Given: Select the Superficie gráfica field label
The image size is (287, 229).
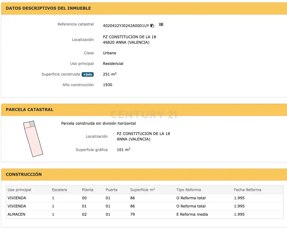Looking at the screenshot, I should click(x=92, y=150).
